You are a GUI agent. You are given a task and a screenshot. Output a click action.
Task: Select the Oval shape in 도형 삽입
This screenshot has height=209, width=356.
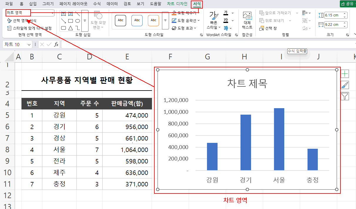click(78, 21)
